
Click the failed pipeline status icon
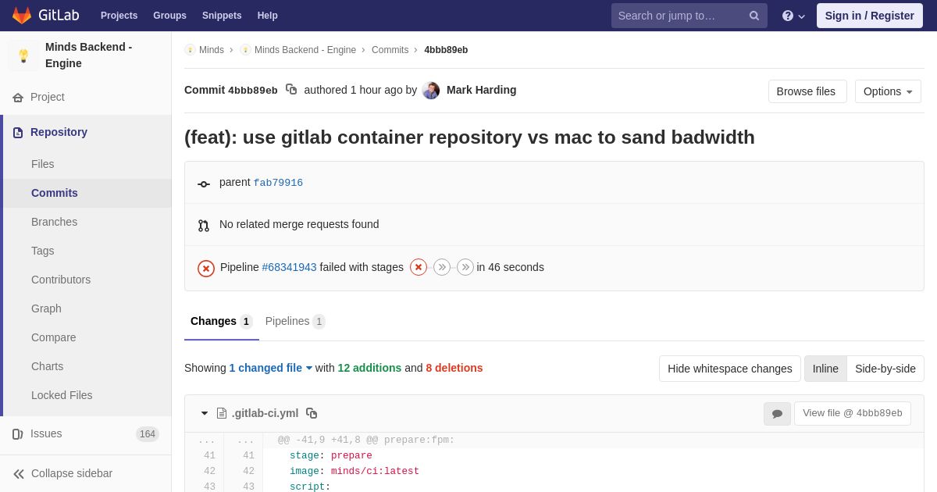coord(206,268)
